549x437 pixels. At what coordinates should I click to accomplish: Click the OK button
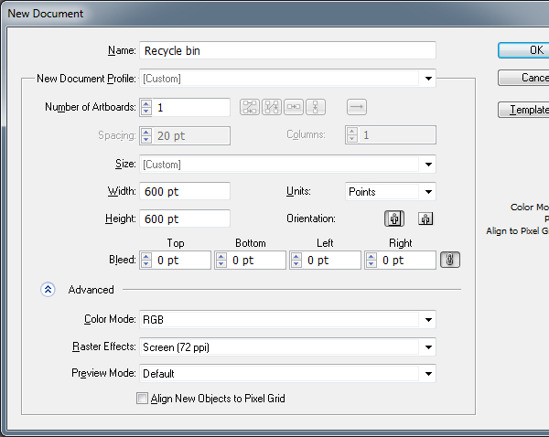coord(523,50)
